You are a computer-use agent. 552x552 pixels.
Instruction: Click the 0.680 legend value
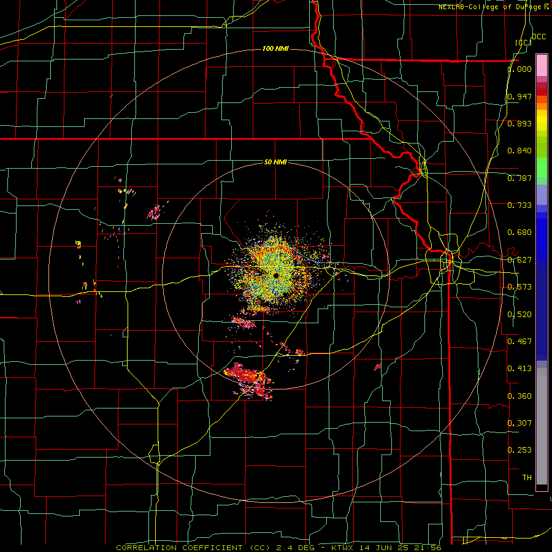pos(519,232)
